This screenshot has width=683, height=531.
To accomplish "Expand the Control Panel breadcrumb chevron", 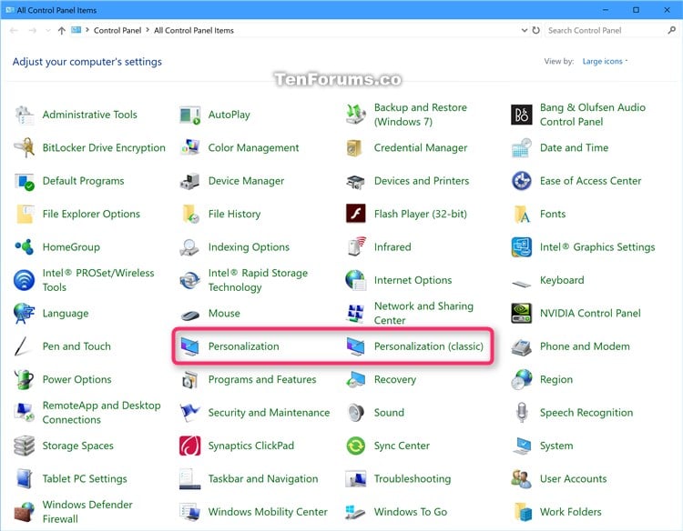I will tap(148, 30).
